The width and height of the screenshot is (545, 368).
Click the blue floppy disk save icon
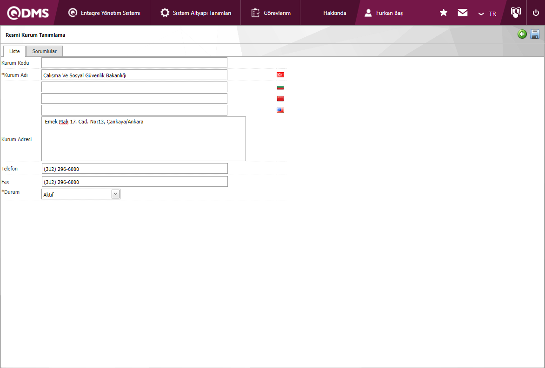(535, 34)
